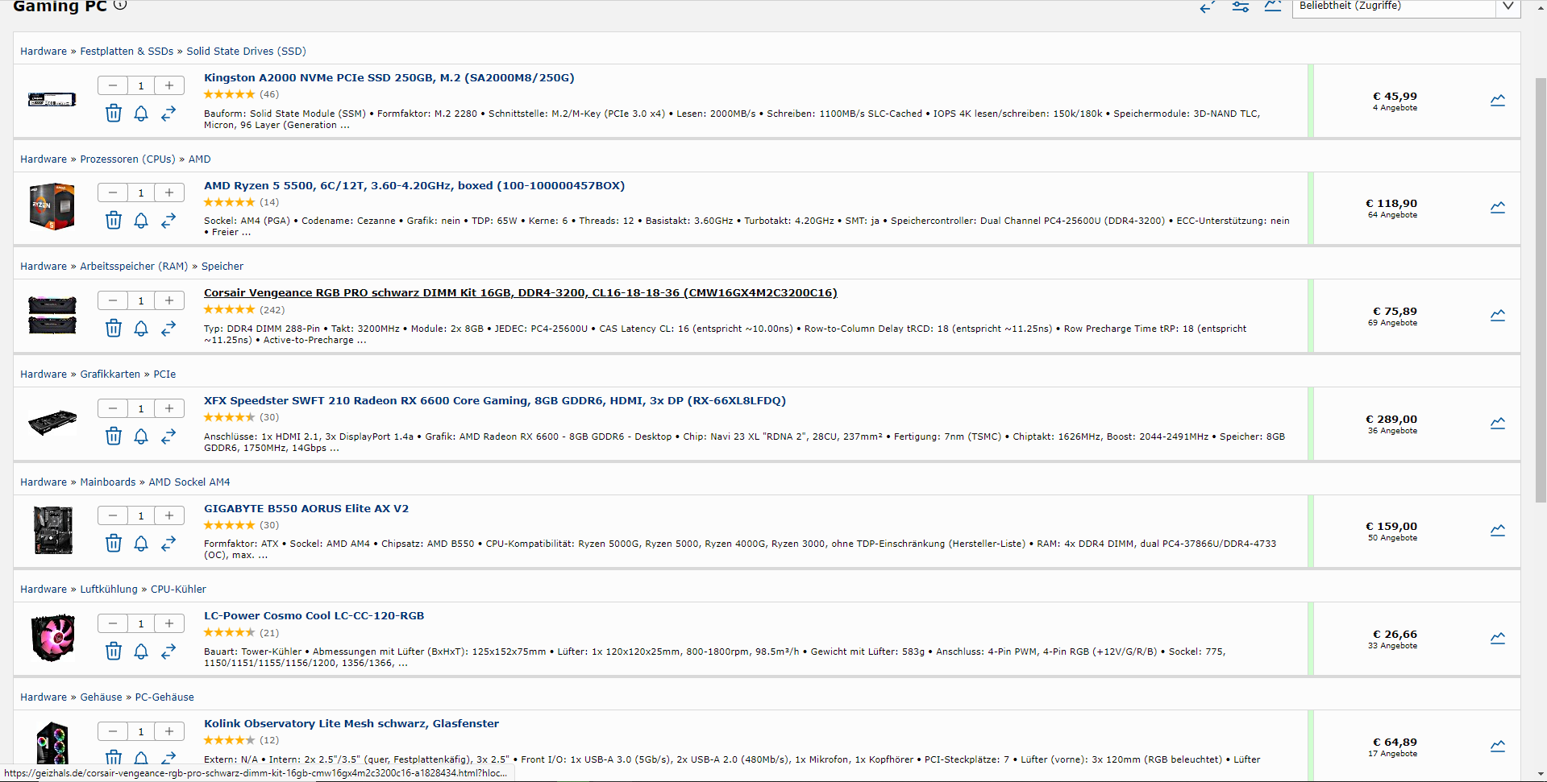
Task: Remove AMD Ryzen 5 5500 via trash icon
Action: [x=114, y=221]
